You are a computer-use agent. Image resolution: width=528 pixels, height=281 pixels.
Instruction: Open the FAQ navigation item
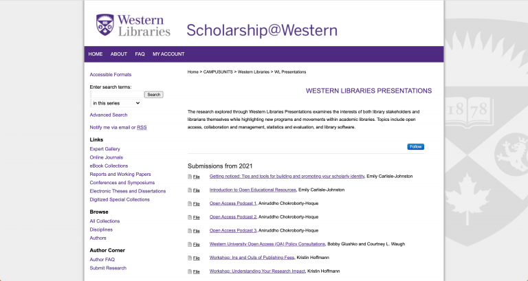[140, 54]
